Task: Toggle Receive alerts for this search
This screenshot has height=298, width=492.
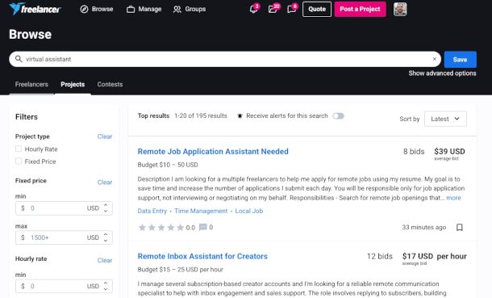Action: point(338,115)
